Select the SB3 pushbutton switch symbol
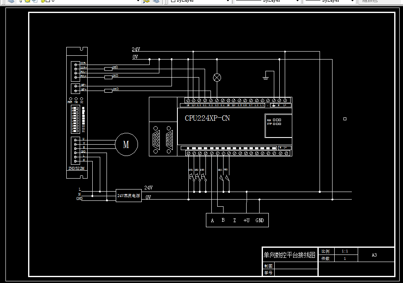The image size is (403, 283). pos(203,177)
